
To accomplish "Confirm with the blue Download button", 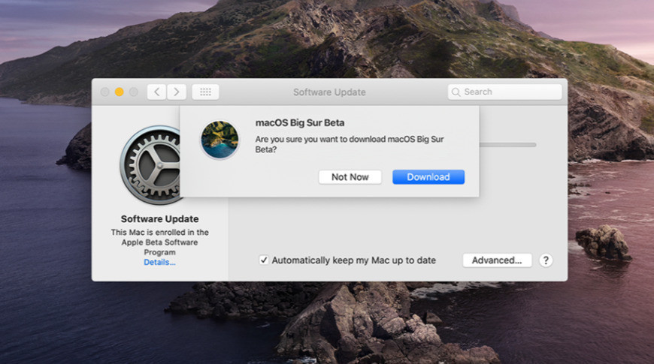I will [x=428, y=177].
